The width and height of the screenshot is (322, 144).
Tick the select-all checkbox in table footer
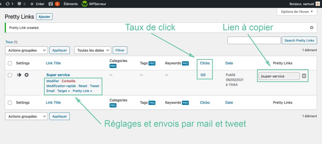(10, 103)
